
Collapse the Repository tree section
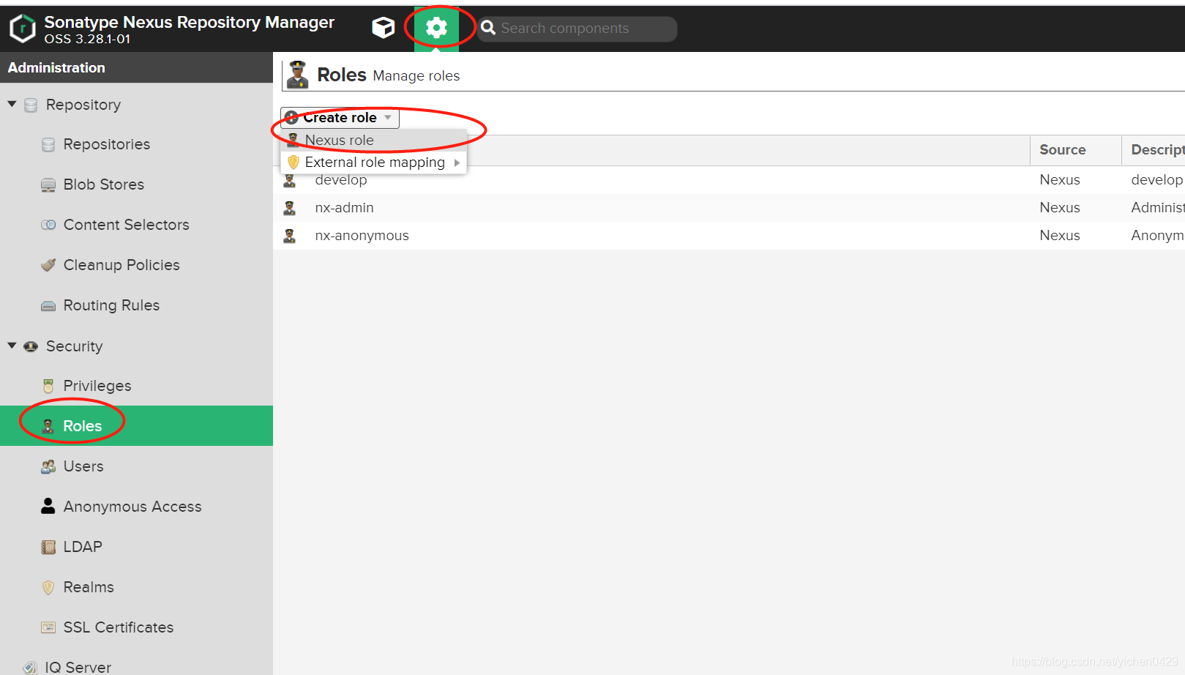click(x=12, y=104)
